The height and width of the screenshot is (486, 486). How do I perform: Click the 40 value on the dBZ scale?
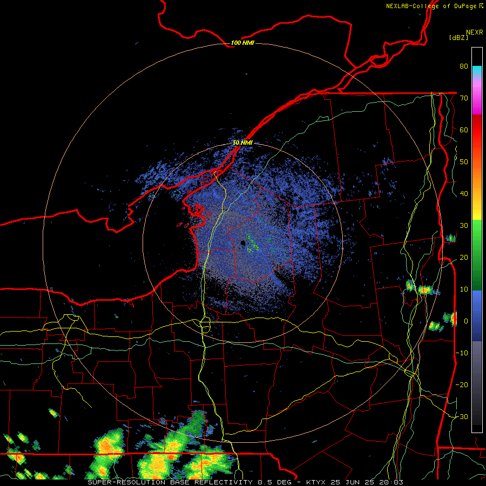tap(464, 194)
